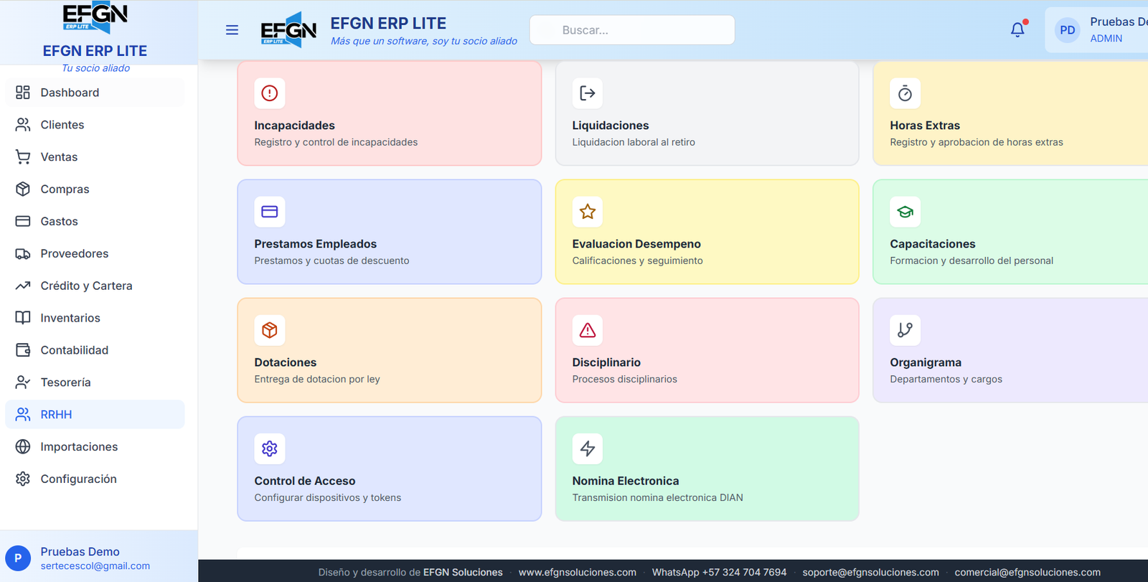The height and width of the screenshot is (582, 1148).
Task: Toggle the hamburger sidebar menu icon
Action: point(232,30)
